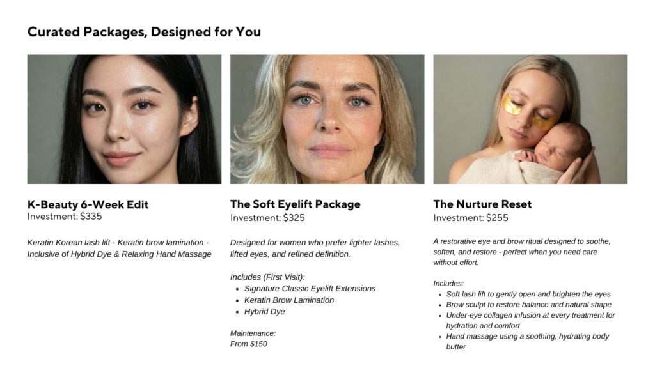655x368 pixels.
Task: Click The Soft Eyelift Package title
Action: [x=295, y=204]
